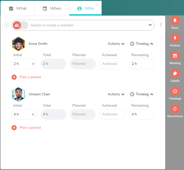Image resolution: width=184 pixels, height=170 pixels.
Task: Expand the member search dropdown arrow
Action: pos(150,25)
